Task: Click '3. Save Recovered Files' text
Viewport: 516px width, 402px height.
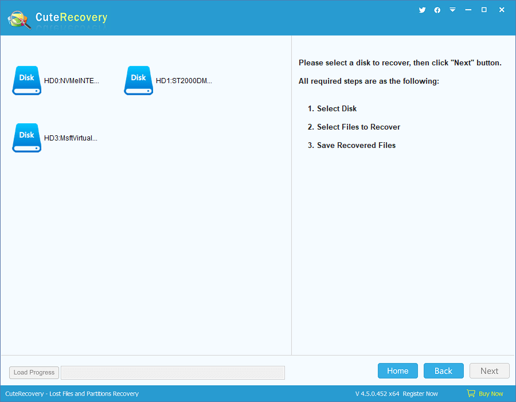Action: pyautogui.click(x=351, y=146)
